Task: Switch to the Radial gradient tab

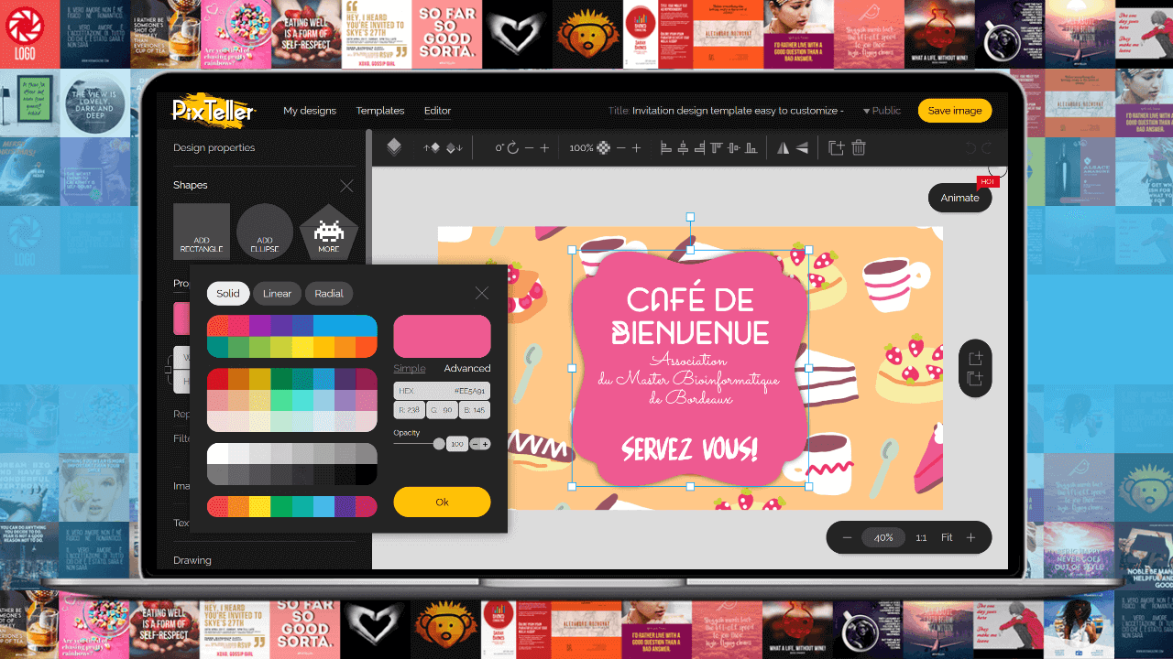Action: click(328, 293)
